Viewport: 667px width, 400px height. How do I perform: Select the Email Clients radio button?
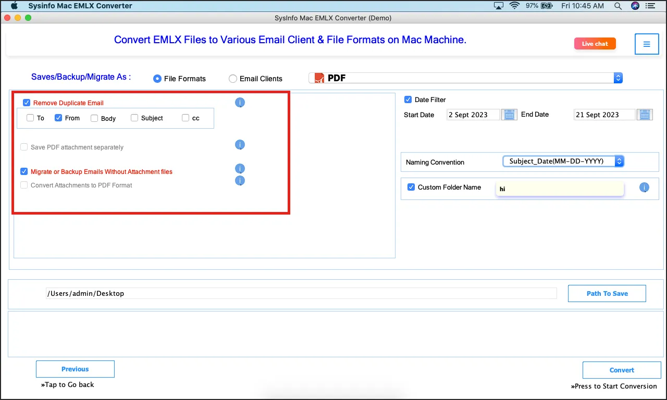233,79
